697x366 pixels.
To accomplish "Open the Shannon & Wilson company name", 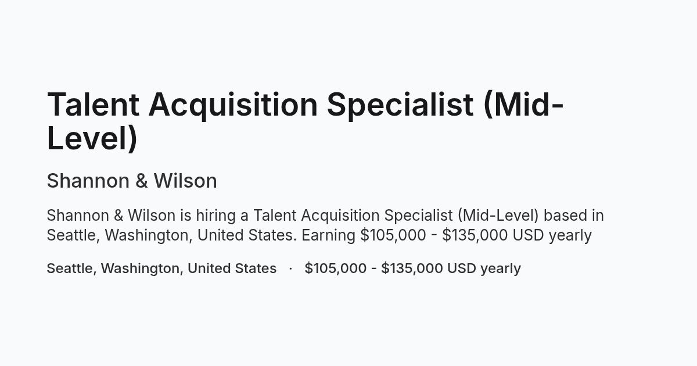I will (132, 181).
